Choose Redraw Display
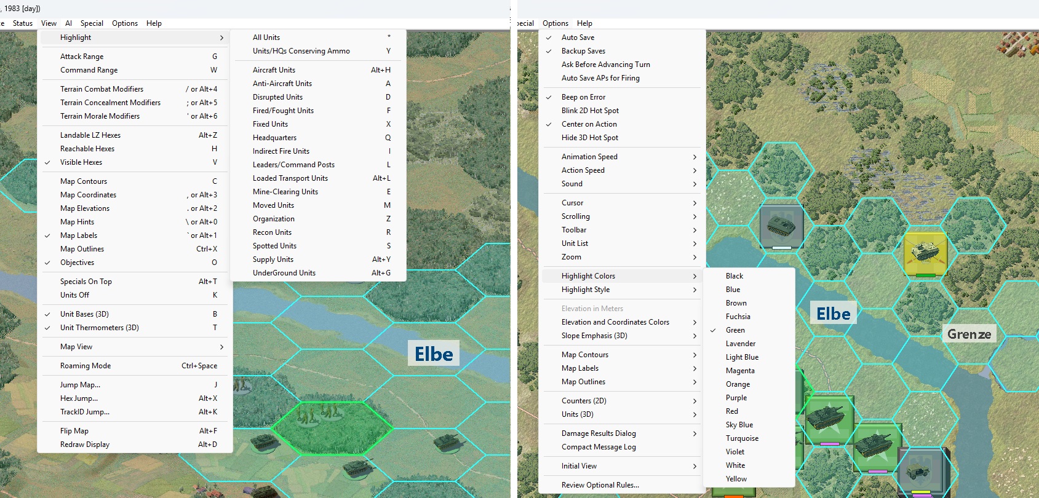Image resolution: width=1039 pixels, height=498 pixels. [135, 445]
